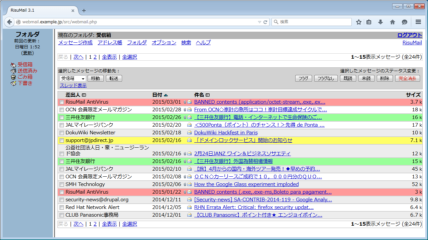
Task: Mark selected as 既読 read
Action: tap(348, 78)
